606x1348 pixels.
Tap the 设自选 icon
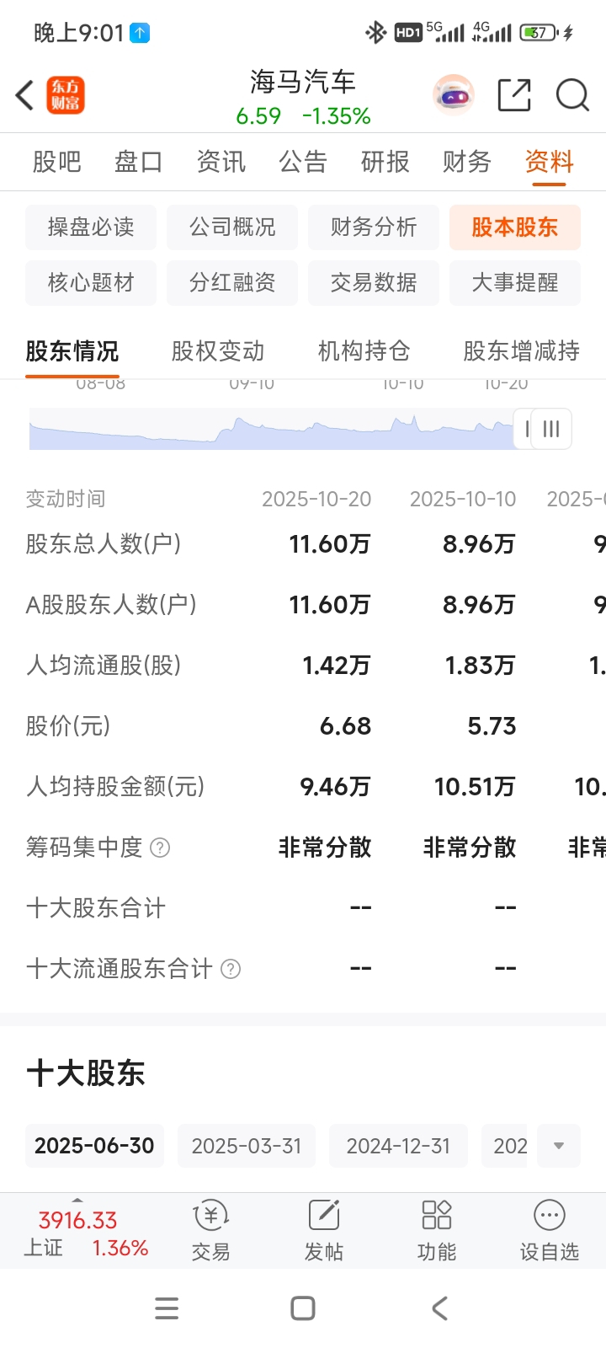[x=550, y=1216]
